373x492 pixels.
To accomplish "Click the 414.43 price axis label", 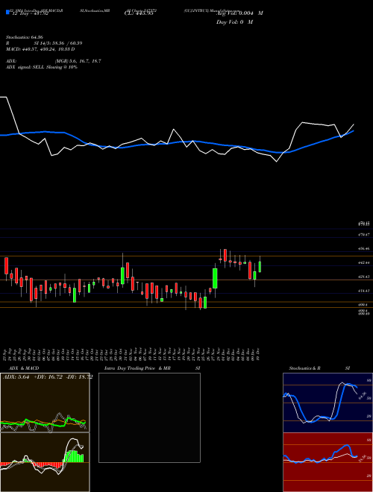I will (364, 291).
